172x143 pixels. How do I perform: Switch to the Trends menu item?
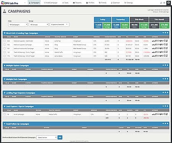[102, 3]
